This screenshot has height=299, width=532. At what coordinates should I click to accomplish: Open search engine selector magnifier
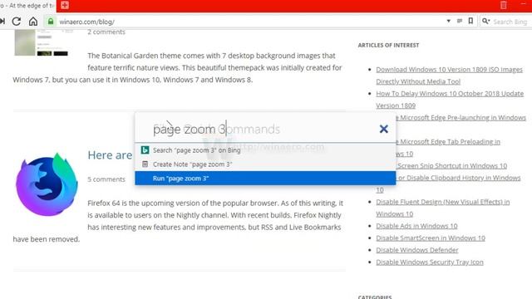coord(485,22)
